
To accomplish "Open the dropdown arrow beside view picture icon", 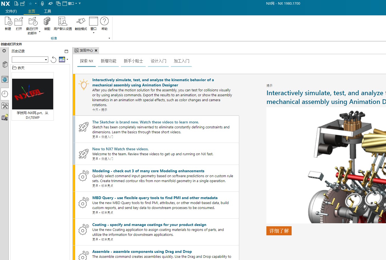I will tap(67, 60).
